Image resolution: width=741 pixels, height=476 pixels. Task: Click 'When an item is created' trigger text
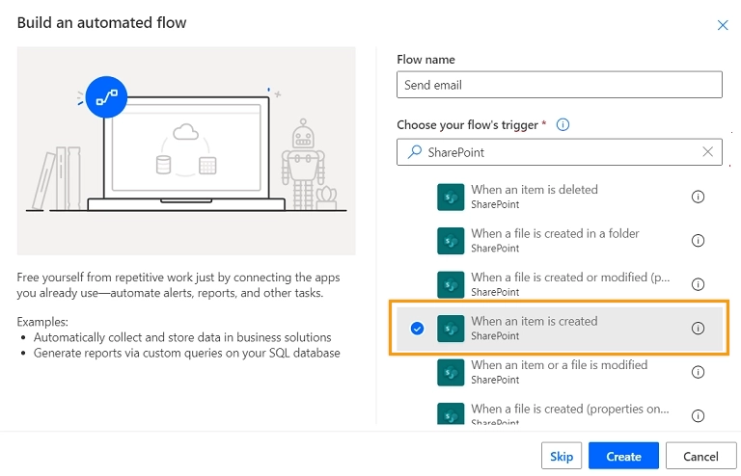click(x=534, y=321)
